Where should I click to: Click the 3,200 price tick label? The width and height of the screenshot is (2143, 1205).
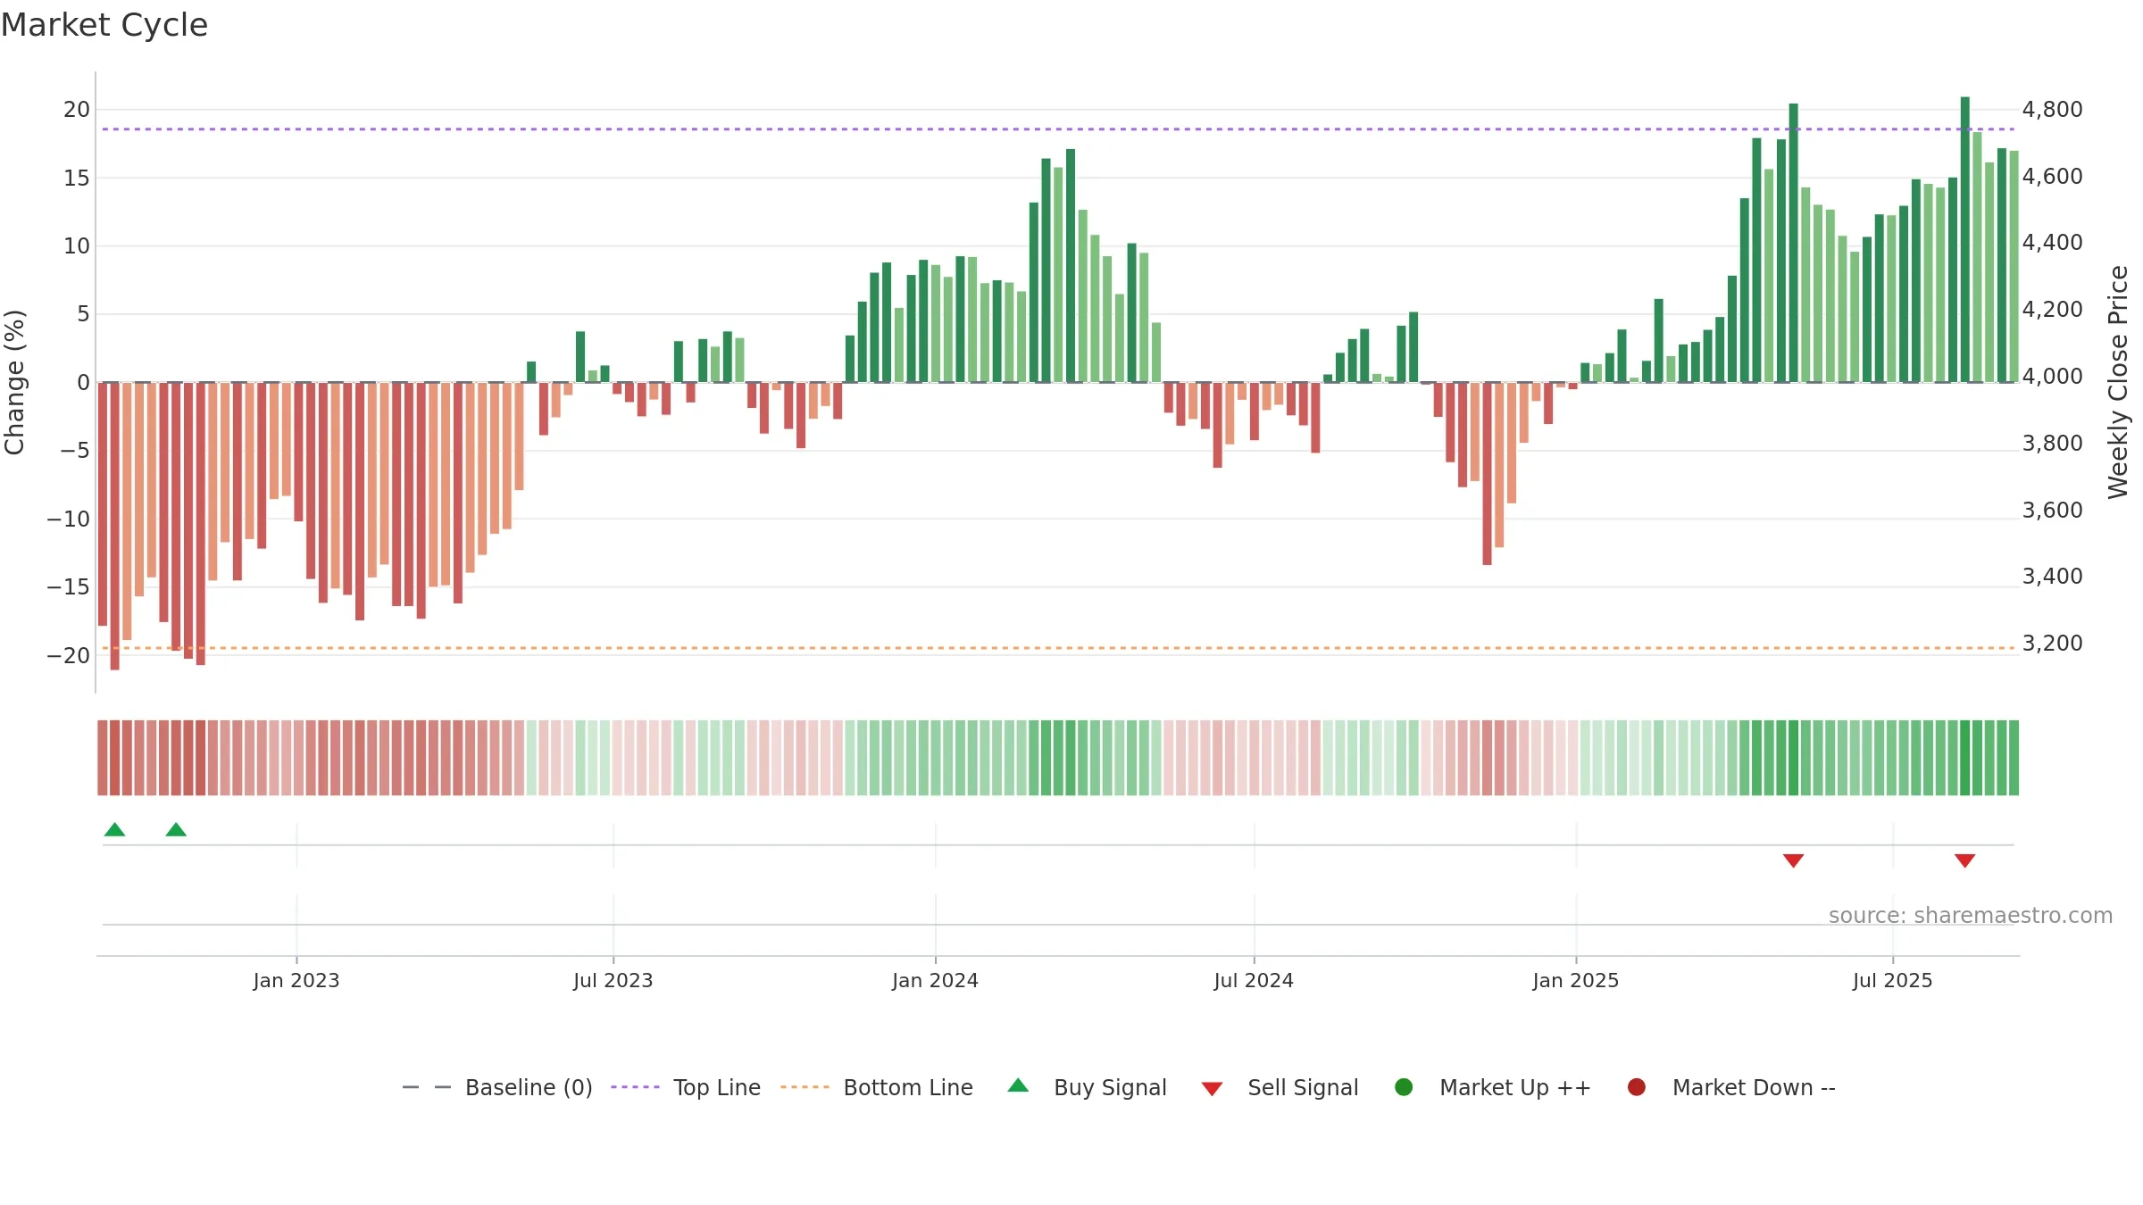click(2052, 643)
